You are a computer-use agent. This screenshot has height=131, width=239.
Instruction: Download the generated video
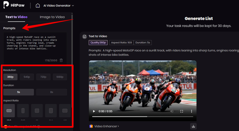tap(193, 126)
